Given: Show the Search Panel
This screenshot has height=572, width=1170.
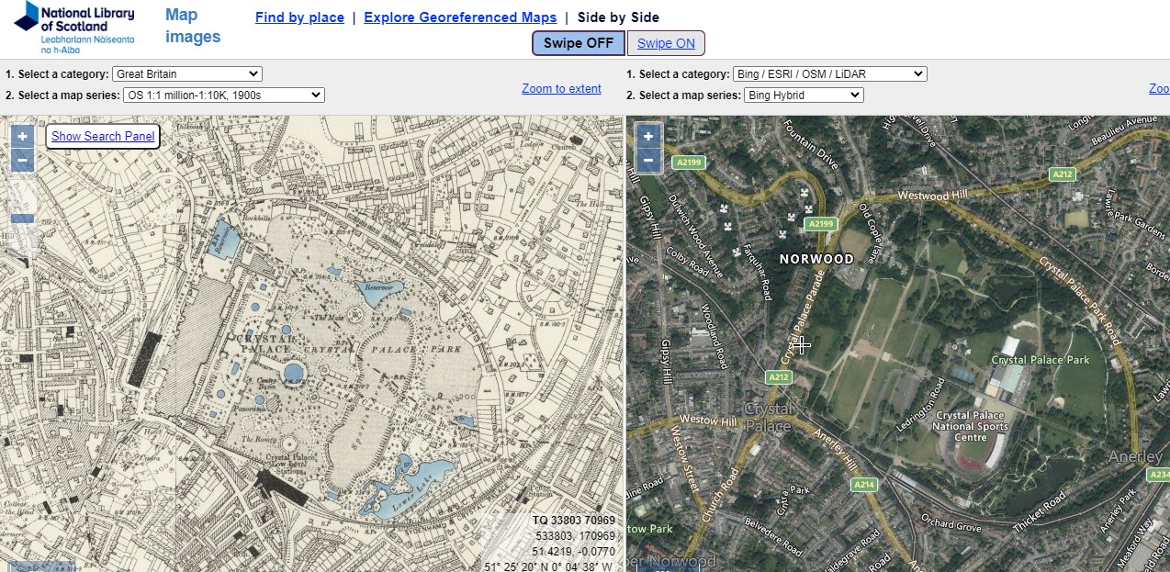Looking at the screenshot, I should click(x=103, y=137).
